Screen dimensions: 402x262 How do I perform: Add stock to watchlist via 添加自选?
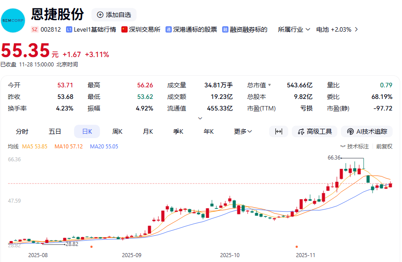pos(114,15)
